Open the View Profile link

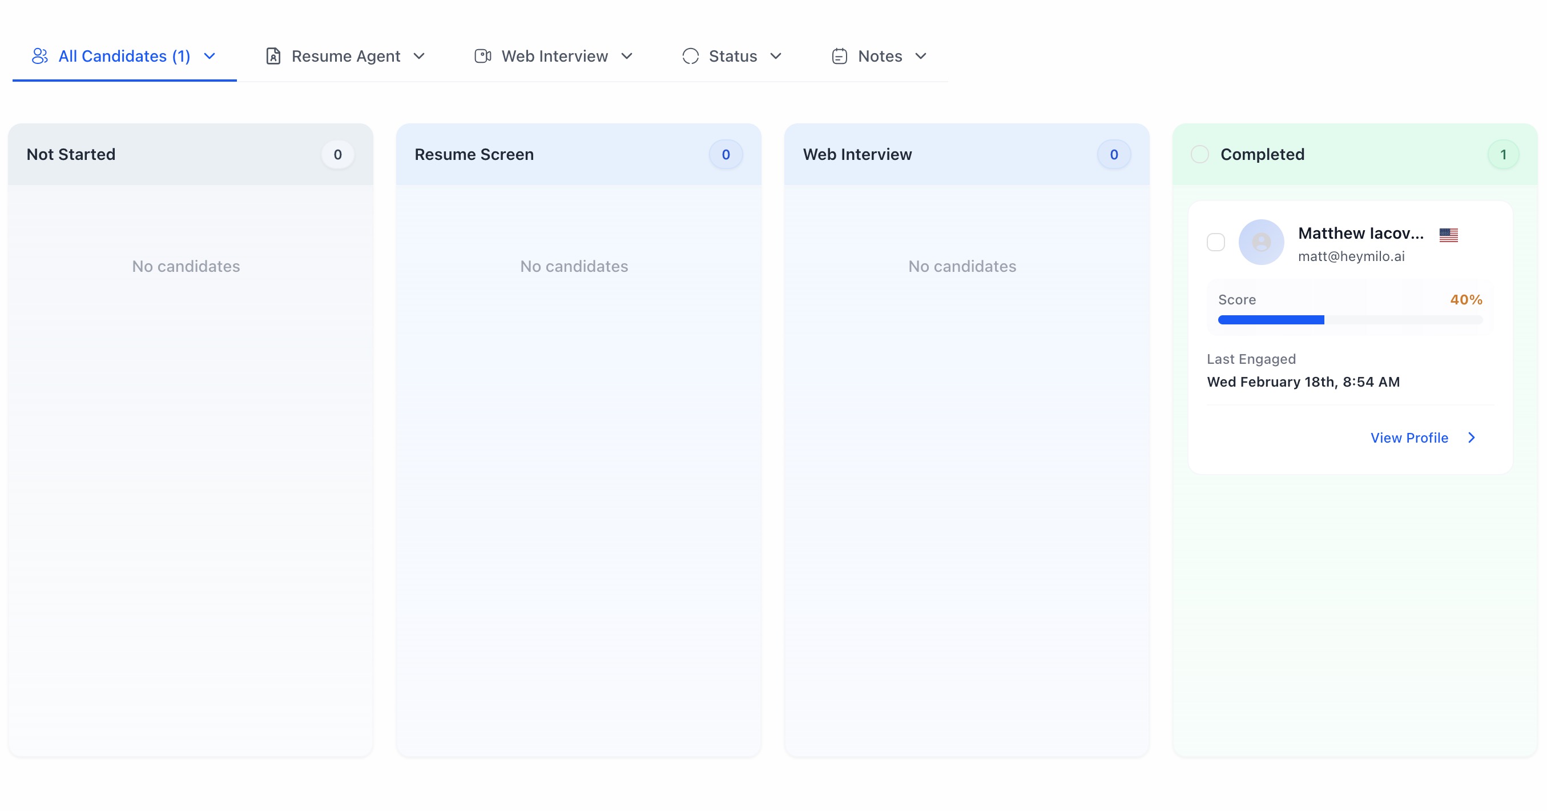click(1409, 437)
